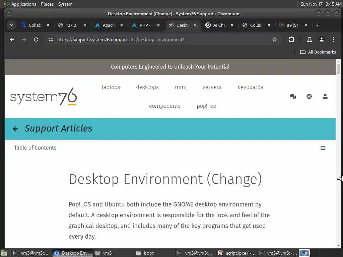Click the page vertical scrollbar thumb
This screenshot has height=257, width=343.
[x=338, y=69]
